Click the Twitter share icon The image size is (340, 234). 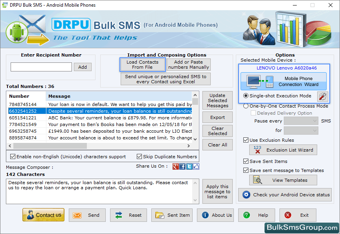click(x=189, y=166)
